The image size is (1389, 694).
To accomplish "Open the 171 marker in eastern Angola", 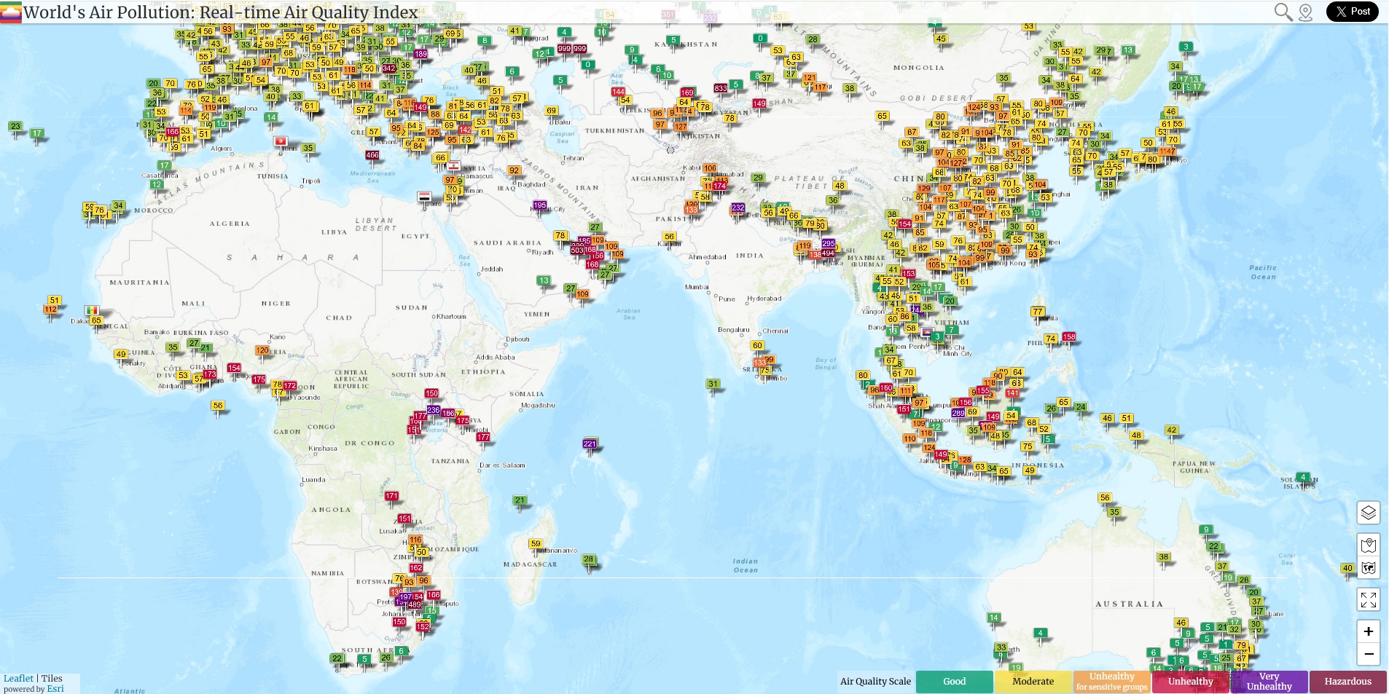I will point(392,496).
